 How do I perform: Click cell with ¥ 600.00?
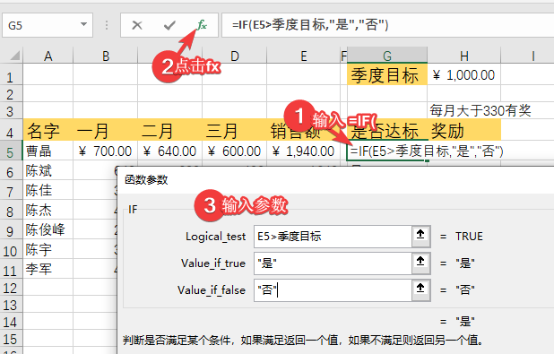click(x=235, y=151)
